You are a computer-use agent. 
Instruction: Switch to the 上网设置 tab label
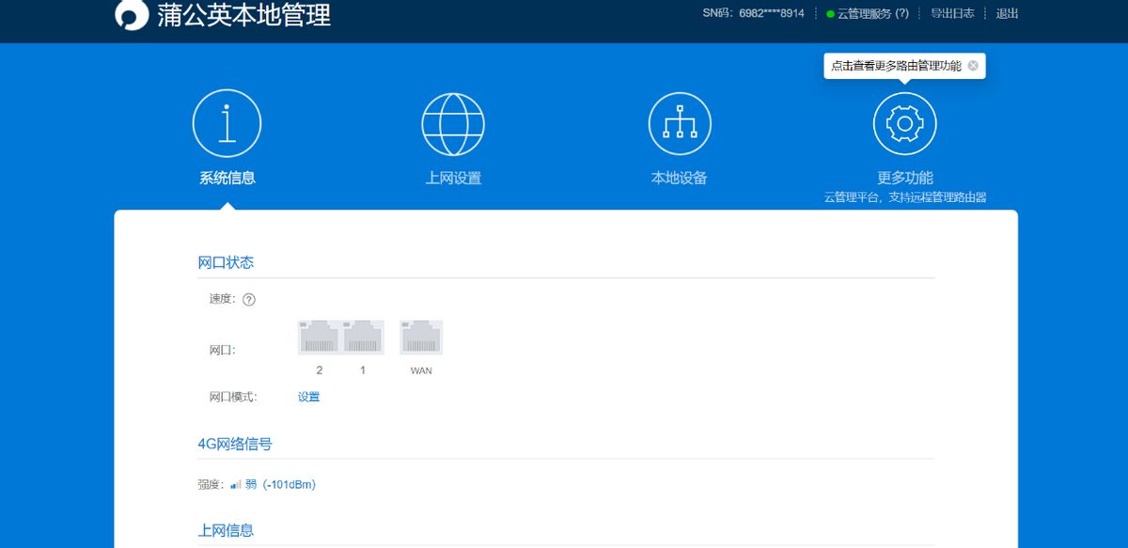tap(453, 178)
